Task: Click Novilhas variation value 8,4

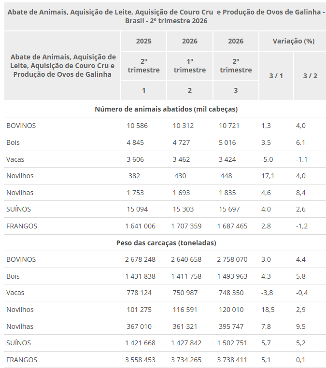Action: pyautogui.click(x=301, y=193)
